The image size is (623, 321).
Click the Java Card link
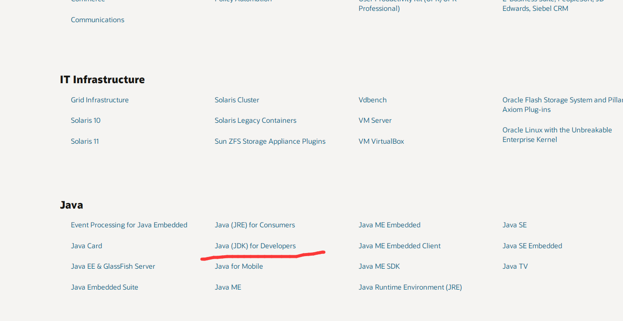pyautogui.click(x=86, y=246)
